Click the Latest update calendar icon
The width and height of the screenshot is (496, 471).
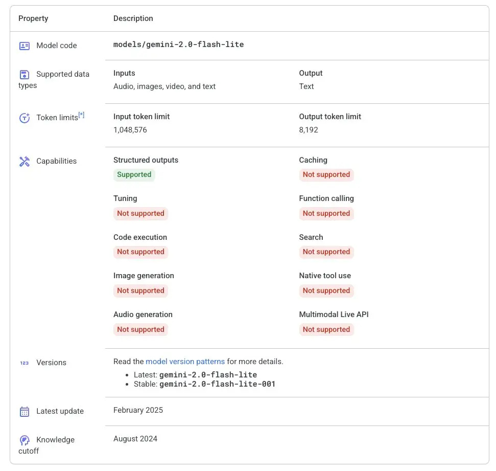click(25, 412)
